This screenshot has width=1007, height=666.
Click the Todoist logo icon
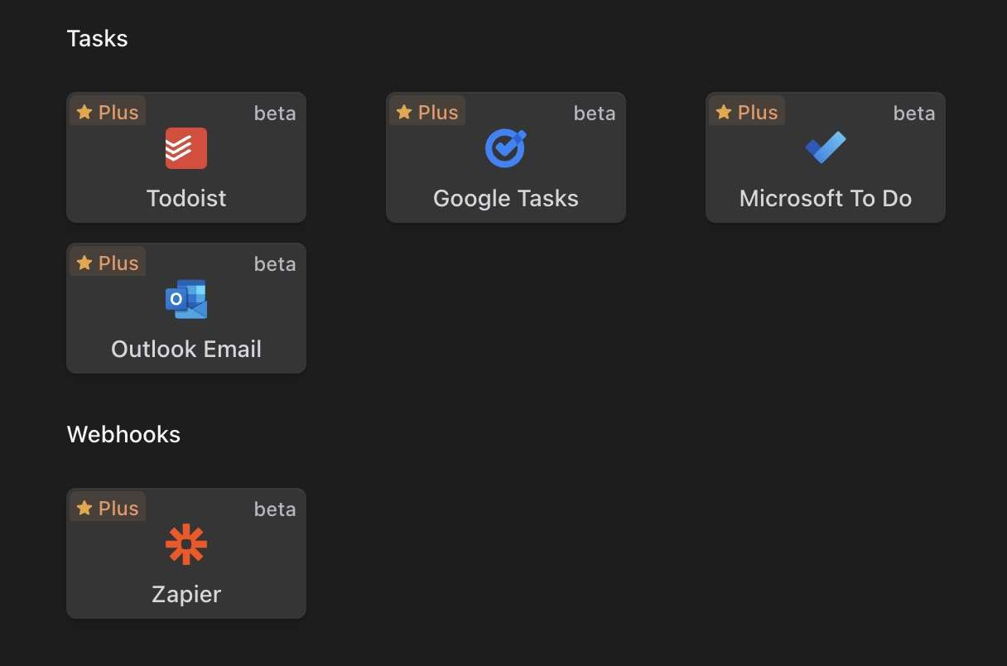(x=186, y=148)
